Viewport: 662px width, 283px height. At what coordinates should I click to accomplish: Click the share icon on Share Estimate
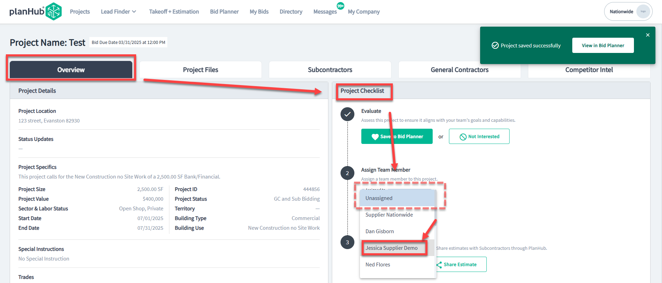(x=439, y=265)
